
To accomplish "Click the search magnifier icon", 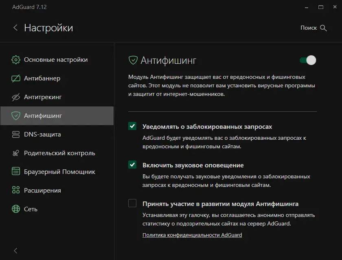I will tap(324, 28).
